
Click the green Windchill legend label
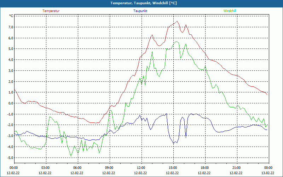point(230,11)
